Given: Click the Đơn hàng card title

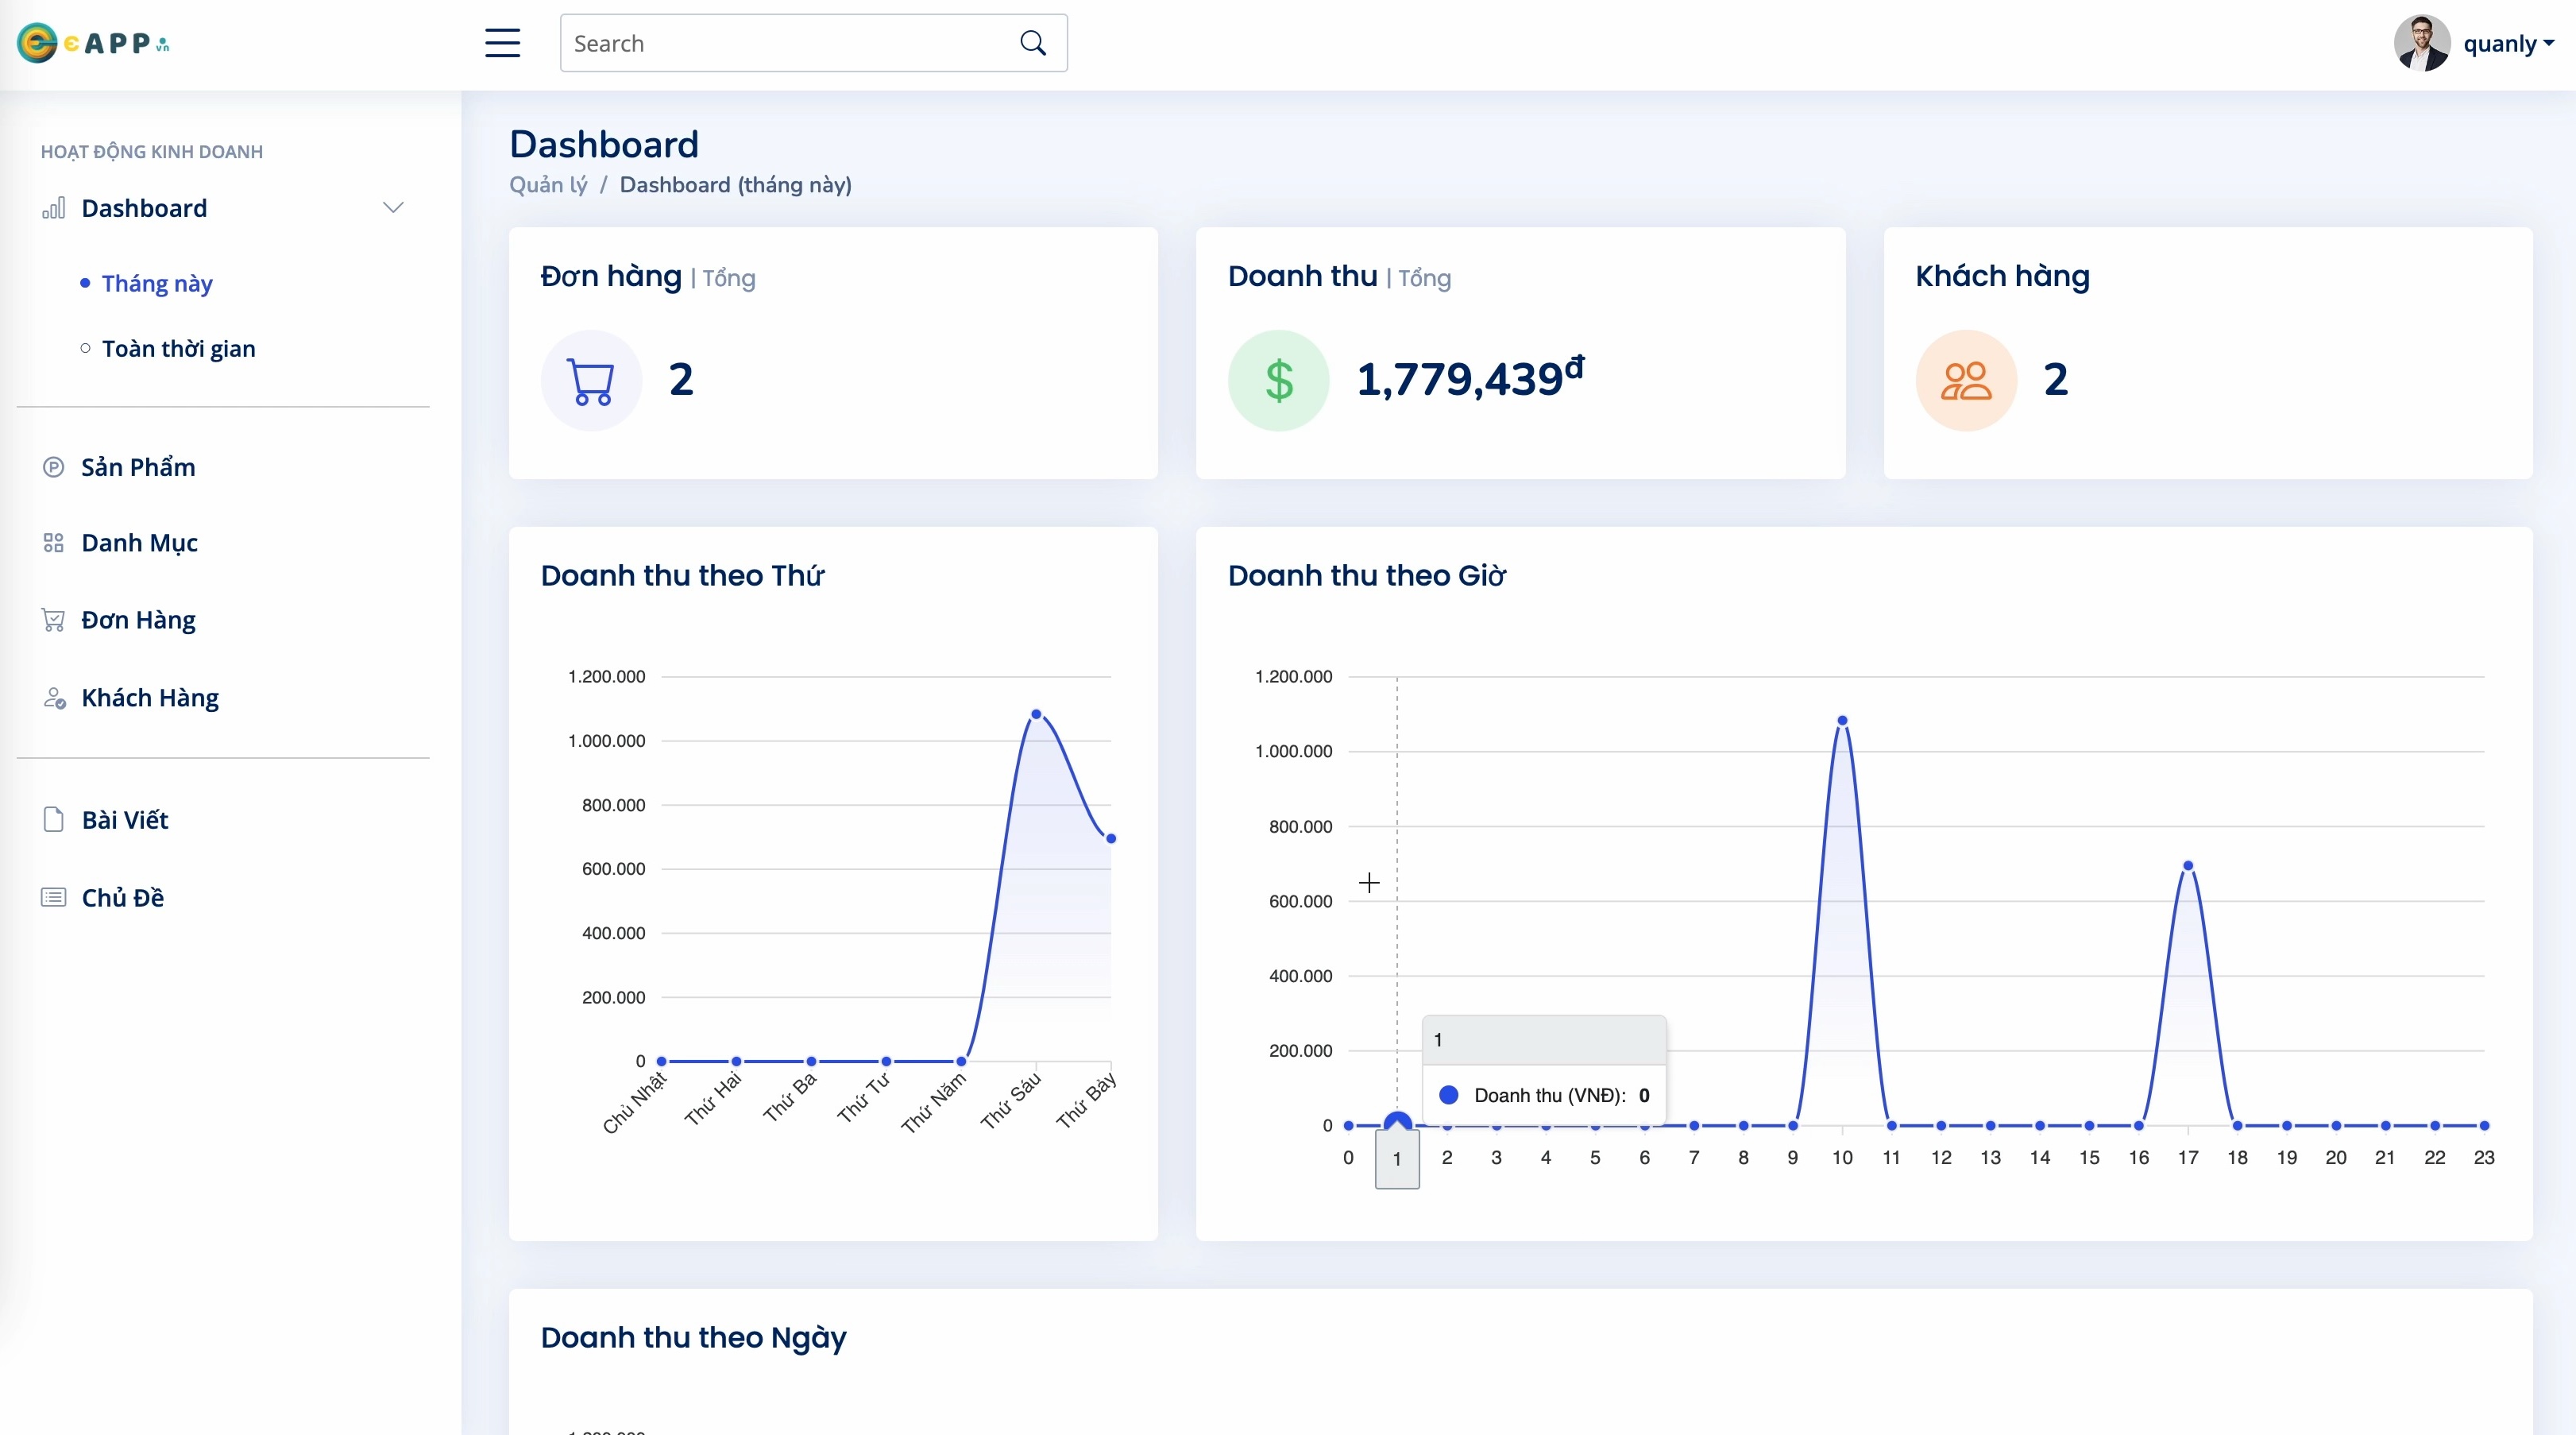Looking at the screenshot, I should 611,276.
